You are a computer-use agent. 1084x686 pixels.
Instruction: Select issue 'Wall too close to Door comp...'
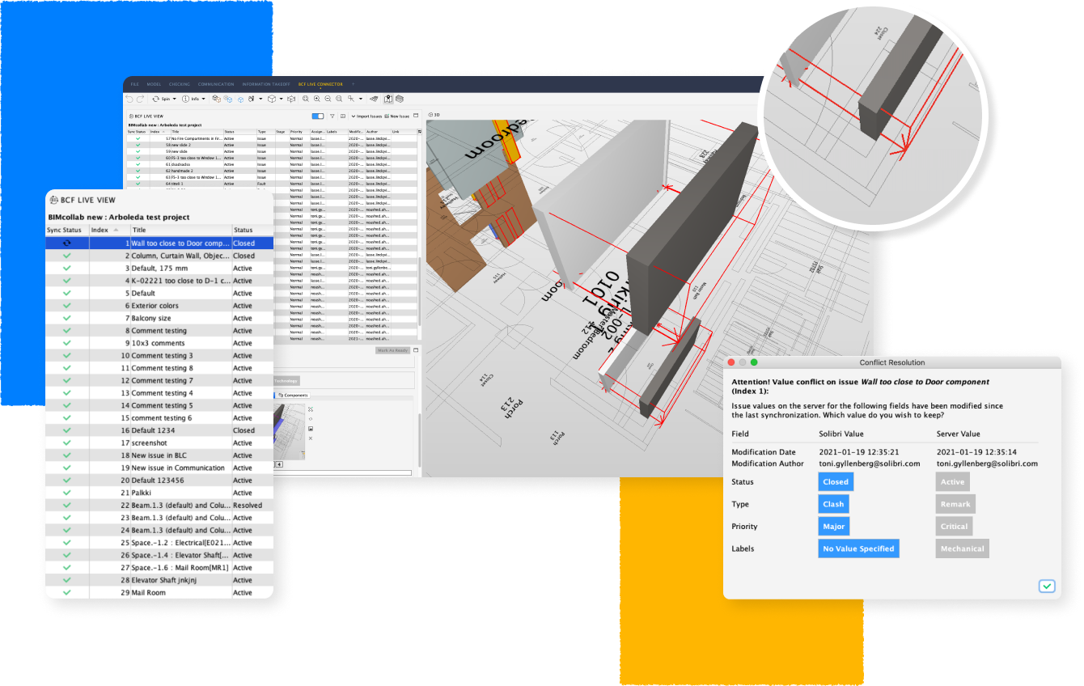pos(159,243)
